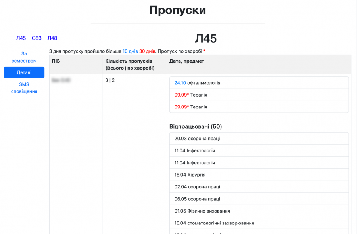The height and width of the screenshot is (234, 357).
Task: Open the Пропуски page heading
Action: tap(178, 10)
